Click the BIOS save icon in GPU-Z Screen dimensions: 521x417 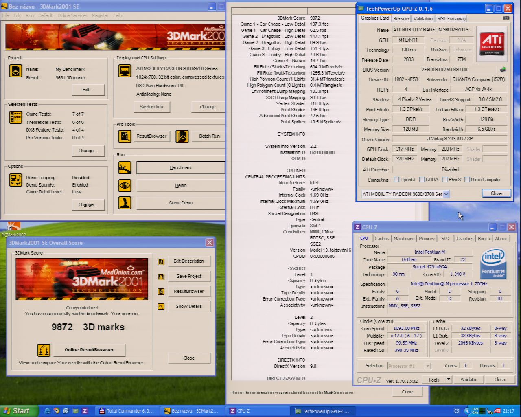pyautogui.click(x=503, y=70)
